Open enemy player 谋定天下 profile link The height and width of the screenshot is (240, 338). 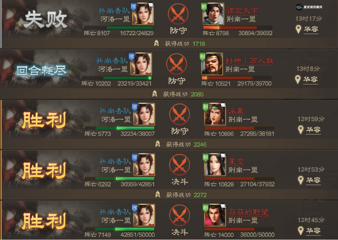pos(242,11)
